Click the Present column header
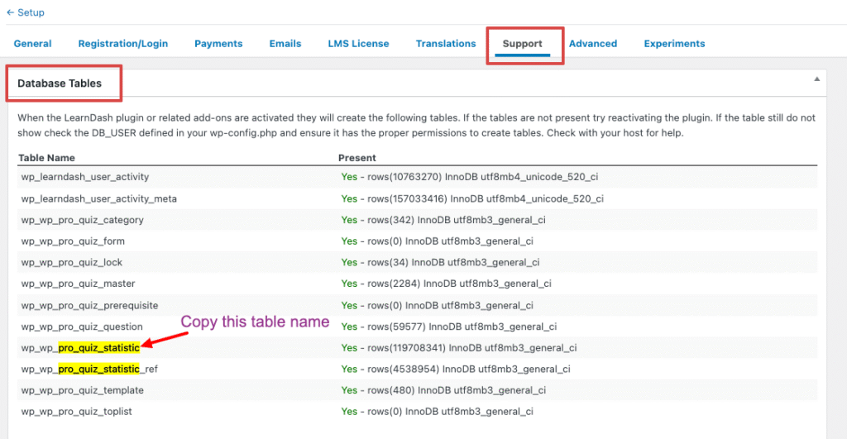 pyautogui.click(x=357, y=157)
